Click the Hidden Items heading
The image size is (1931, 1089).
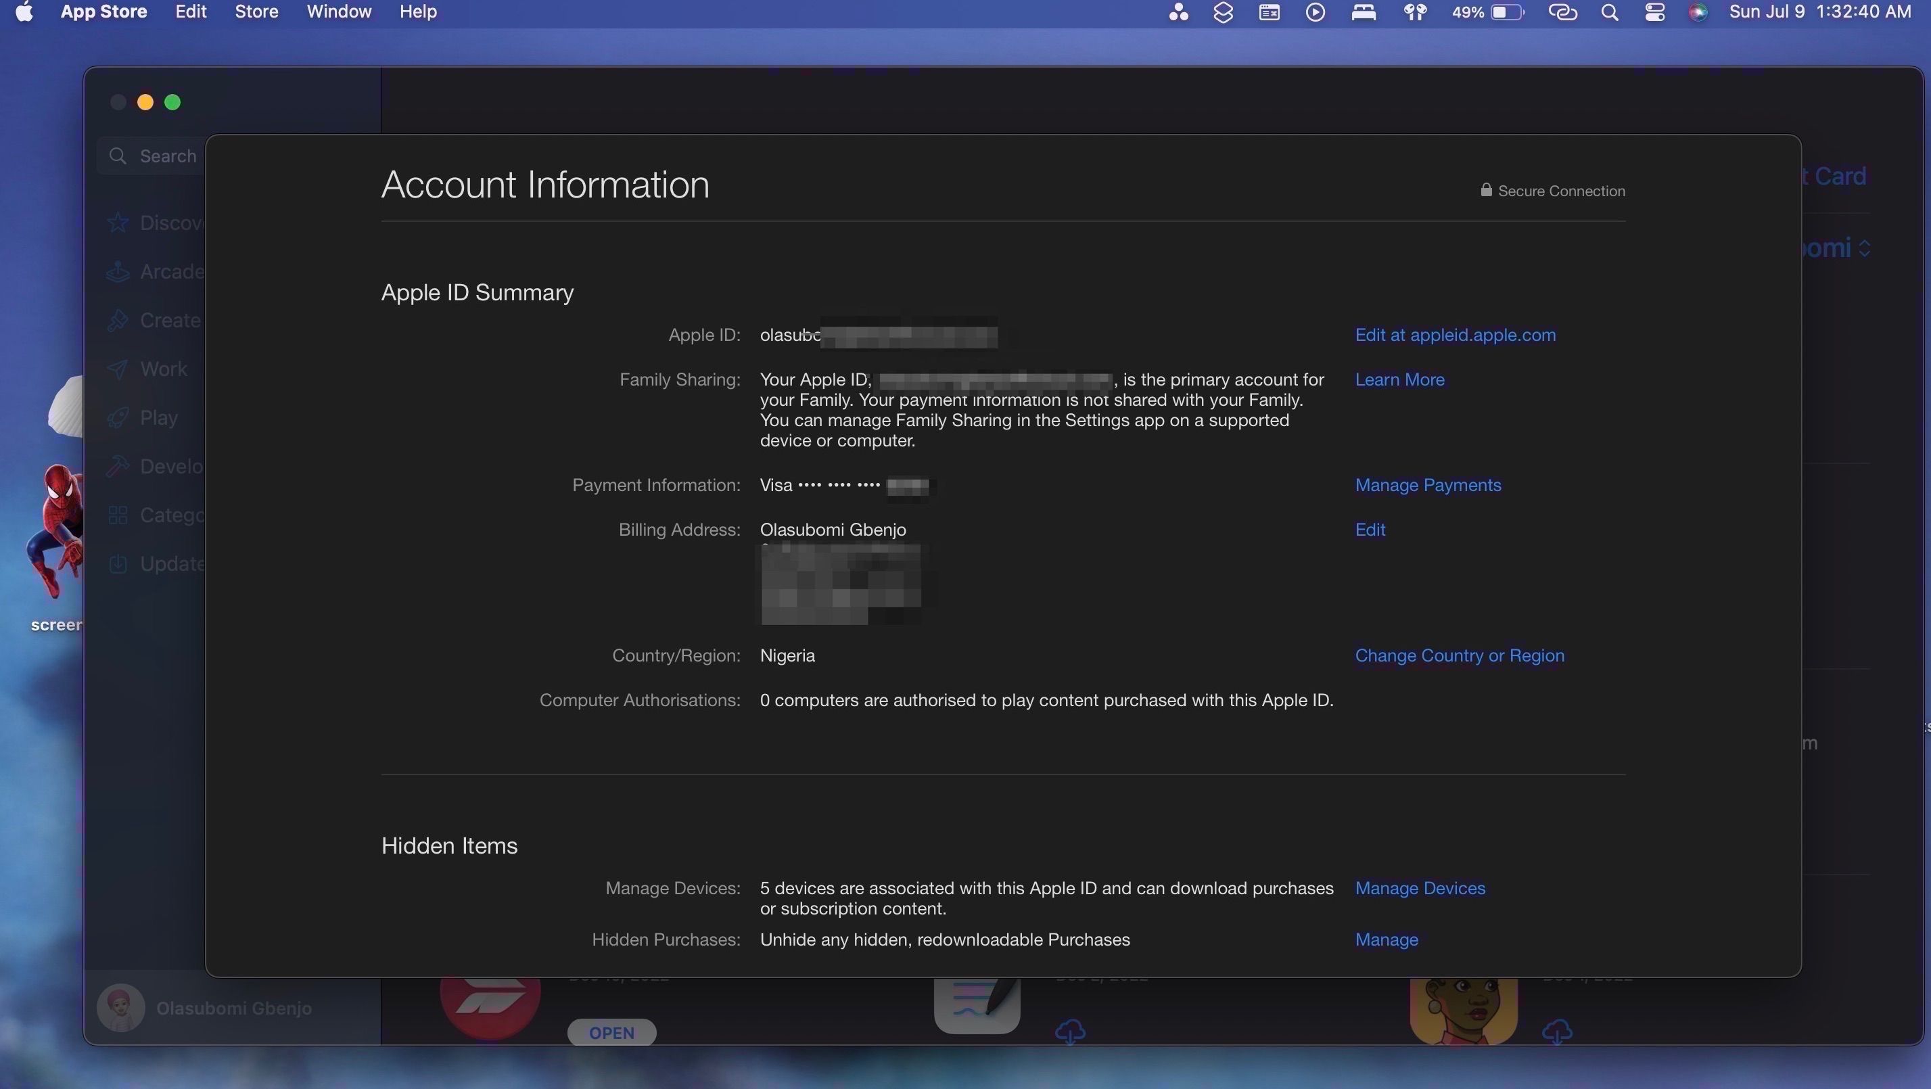pyautogui.click(x=449, y=845)
